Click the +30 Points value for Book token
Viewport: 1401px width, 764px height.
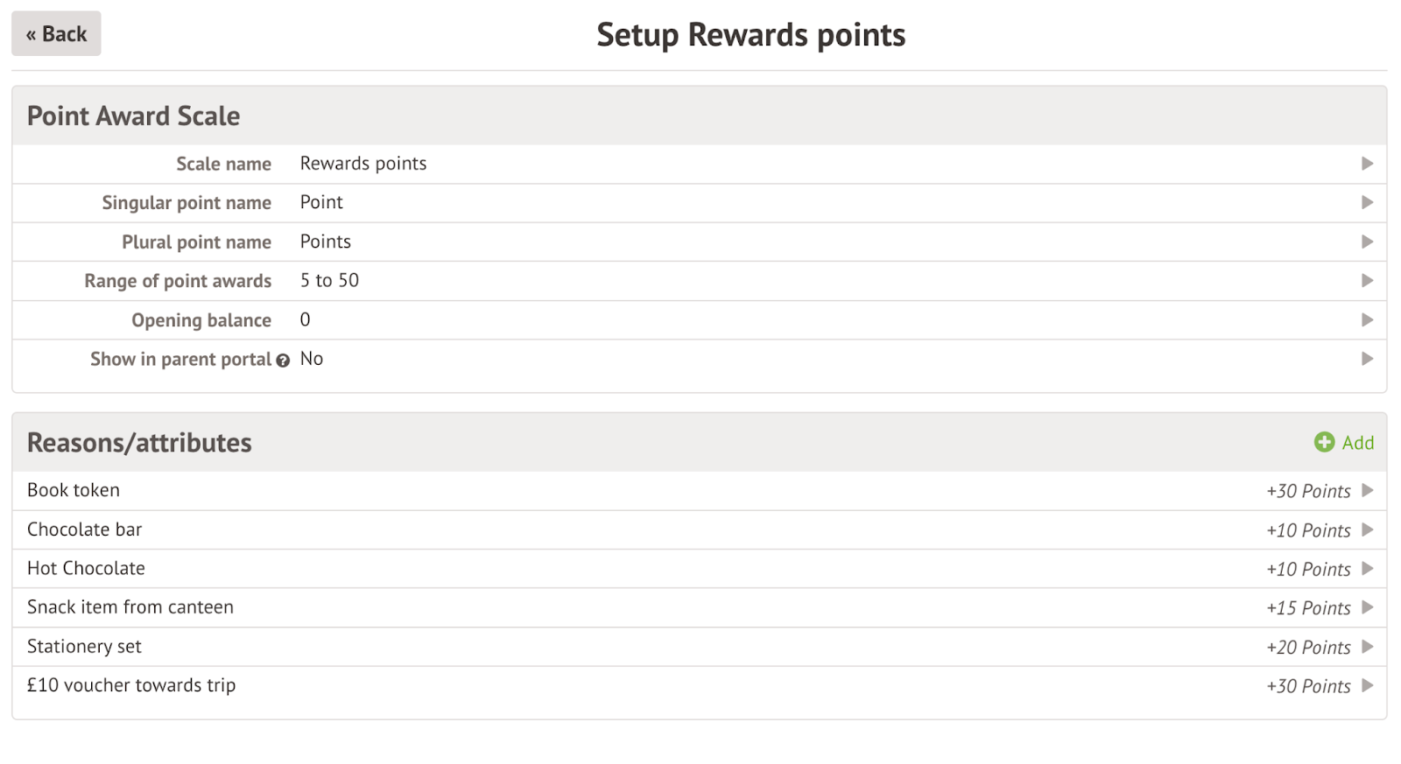pyautogui.click(x=1308, y=492)
